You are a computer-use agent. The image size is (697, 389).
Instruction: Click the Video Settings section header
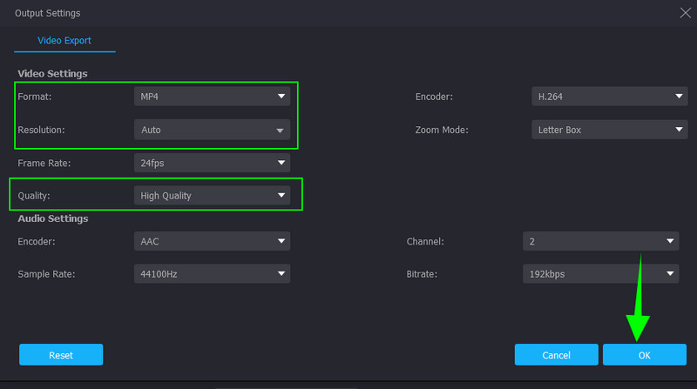point(52,73)
